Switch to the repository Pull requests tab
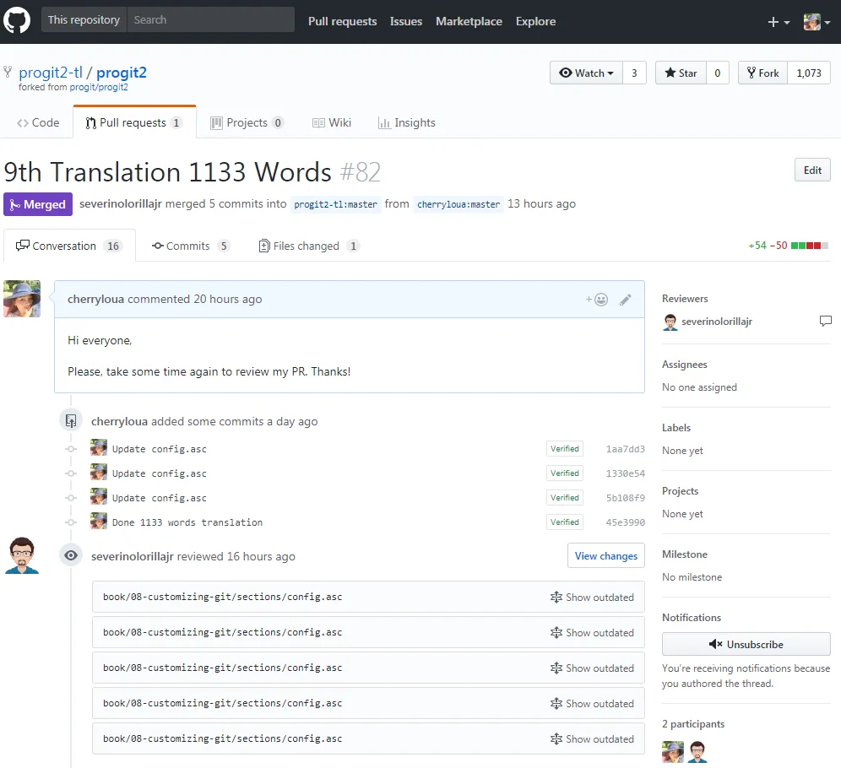This screenshot has height=768, width=841. click(134, 122)
